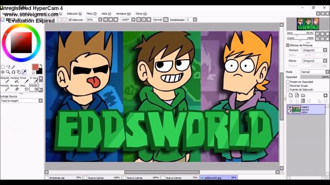Choose the Borrador eraser tool
Viewport: 330px width, 185px height.
click(x=15, y=88)
